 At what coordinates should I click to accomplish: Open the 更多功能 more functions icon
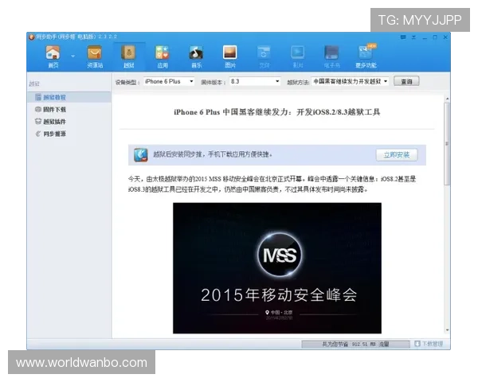pos(366,57)
